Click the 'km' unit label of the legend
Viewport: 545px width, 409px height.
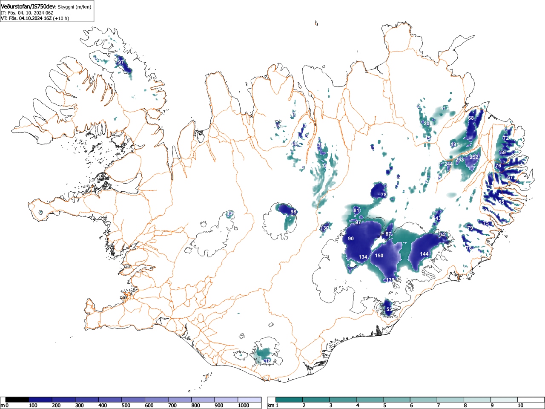270,406
